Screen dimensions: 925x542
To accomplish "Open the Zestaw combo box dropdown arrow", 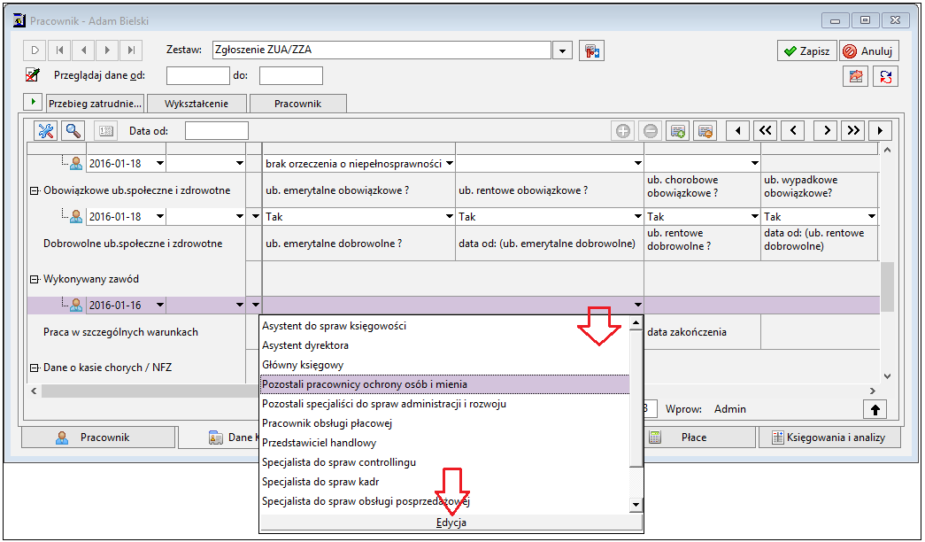I will 562,50.
